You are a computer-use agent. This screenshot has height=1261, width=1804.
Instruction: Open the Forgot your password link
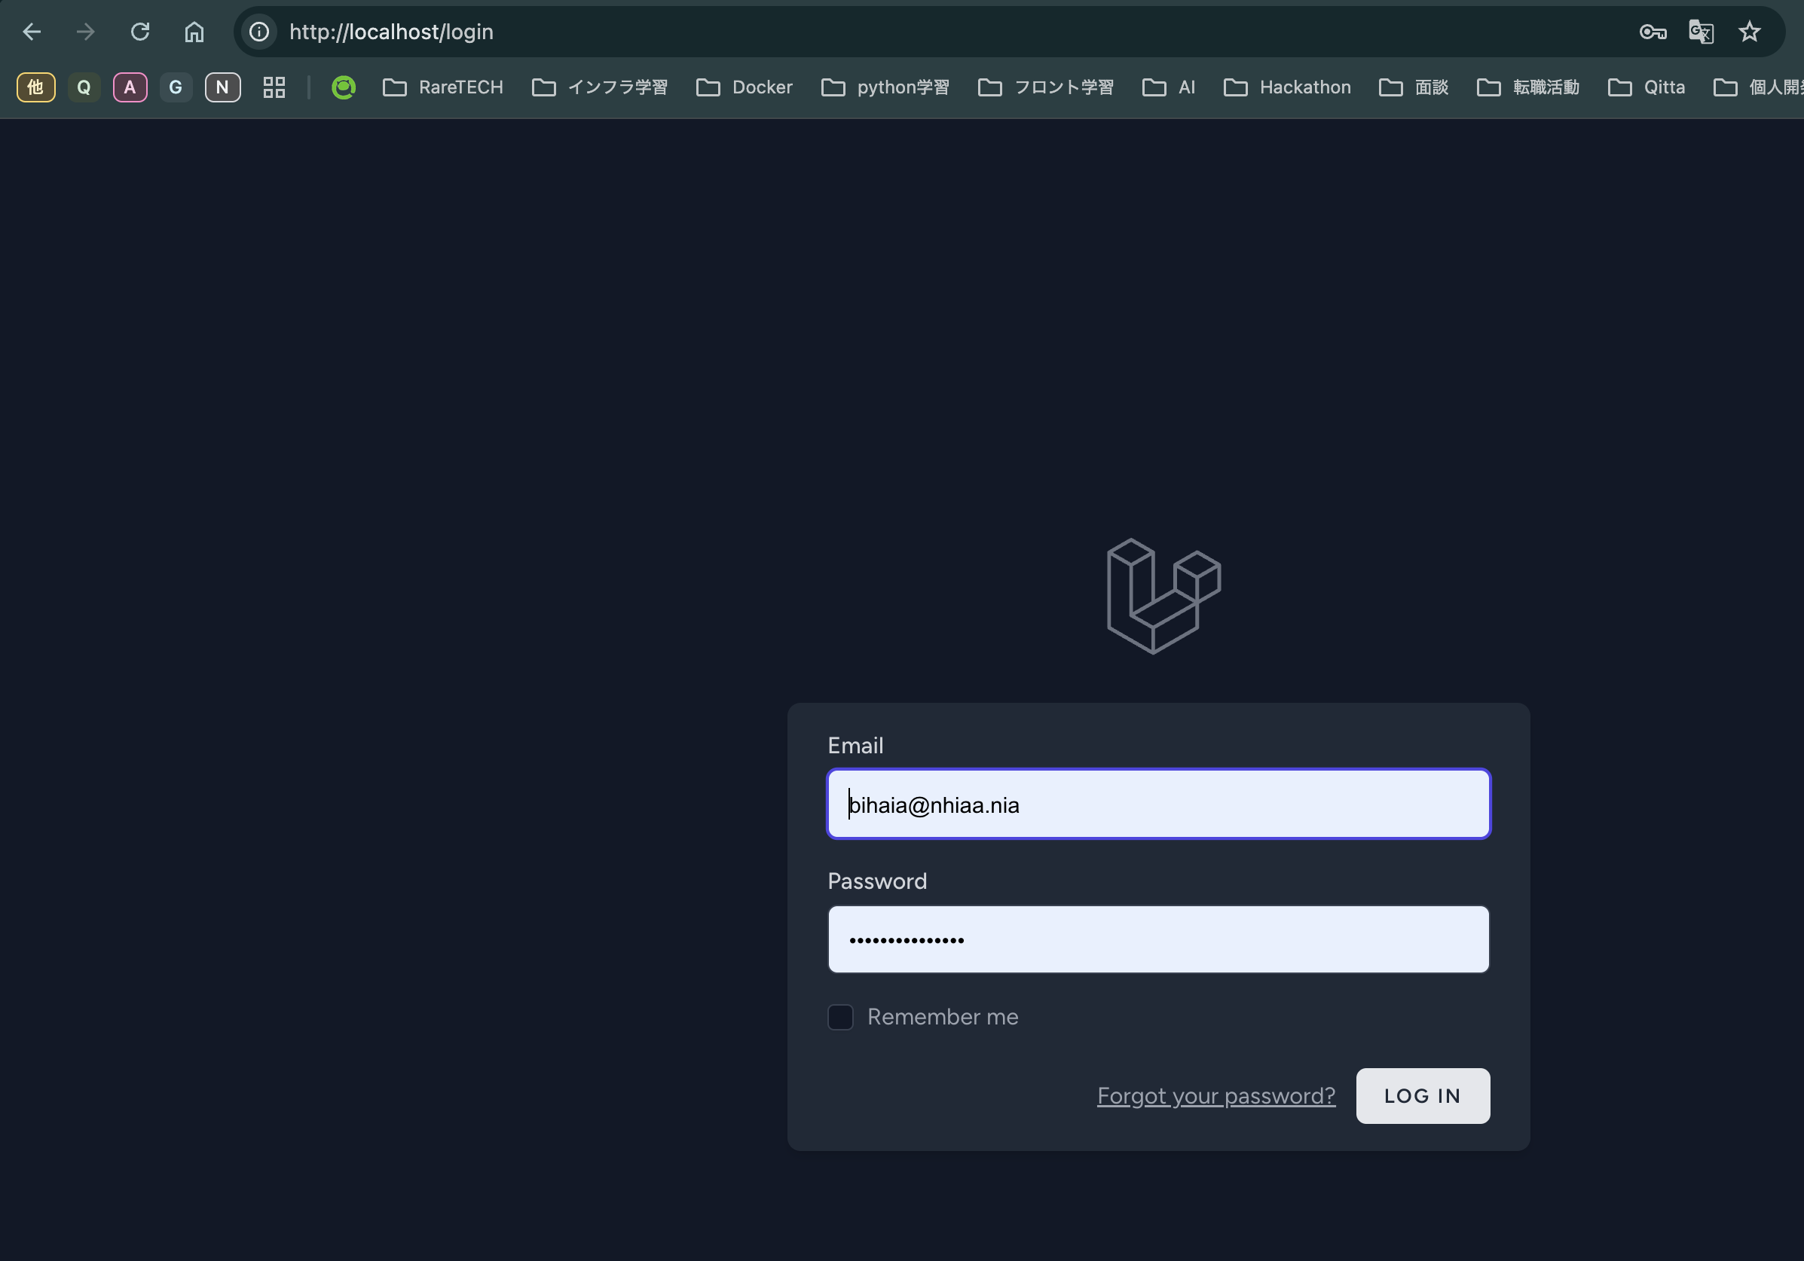1215,1095
